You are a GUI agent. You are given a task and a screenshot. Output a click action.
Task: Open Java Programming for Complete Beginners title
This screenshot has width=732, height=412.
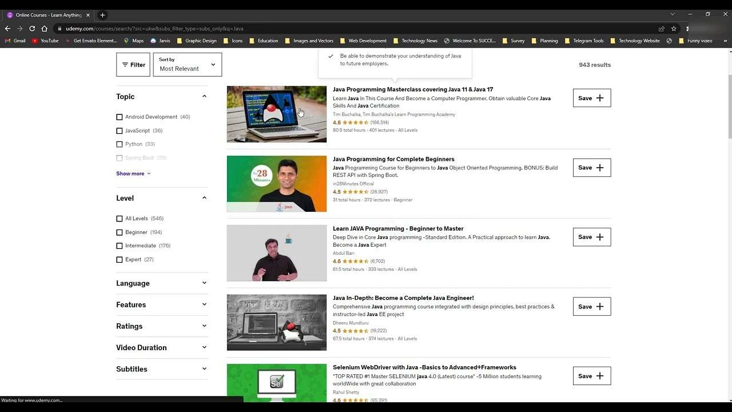pyautogui.click(x=393, y=159)
